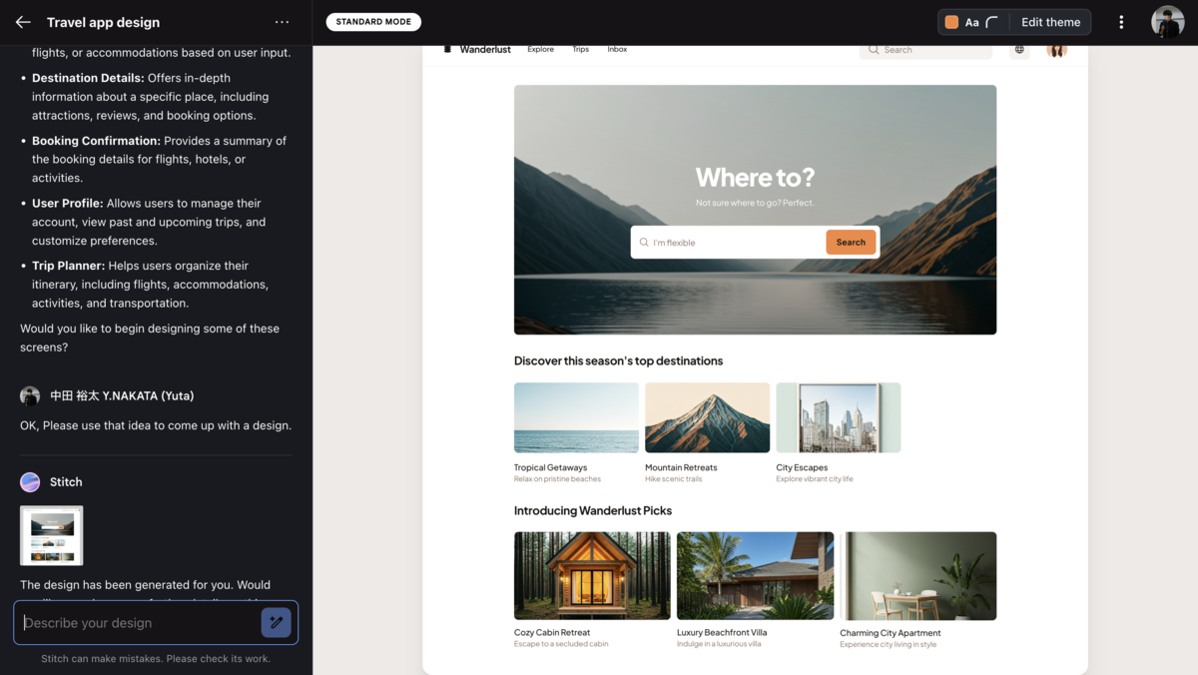Image resolution: width=1198 pixels, height=675 pixels.
Task: Open the Mountain Retreats image
Action: [707, 417]
